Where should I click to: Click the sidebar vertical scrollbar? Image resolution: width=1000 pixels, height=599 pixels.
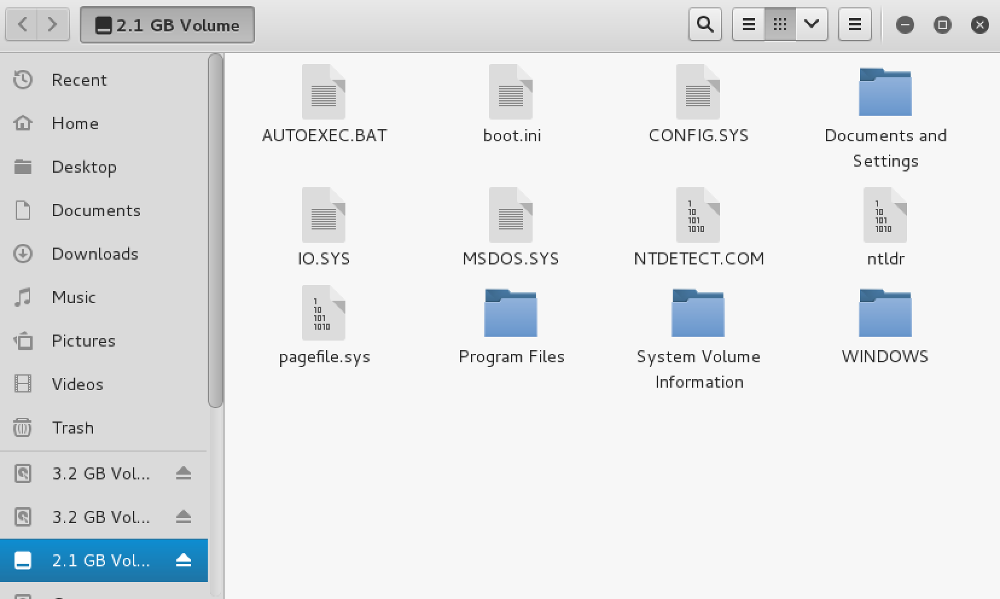tap(216, 231)
